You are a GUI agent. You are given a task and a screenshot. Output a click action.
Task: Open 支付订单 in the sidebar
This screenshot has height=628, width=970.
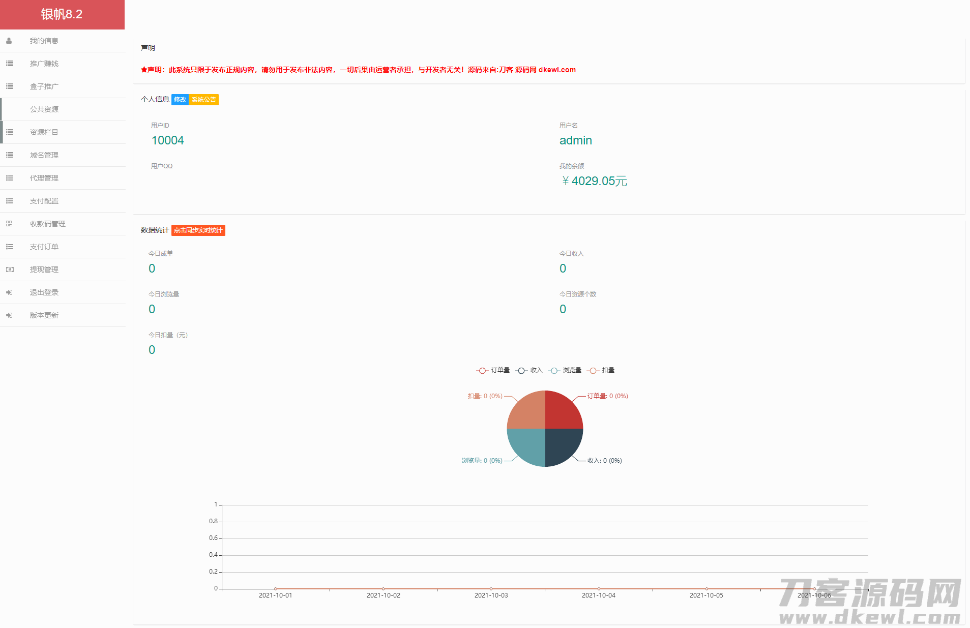click(x=44, y=247)
